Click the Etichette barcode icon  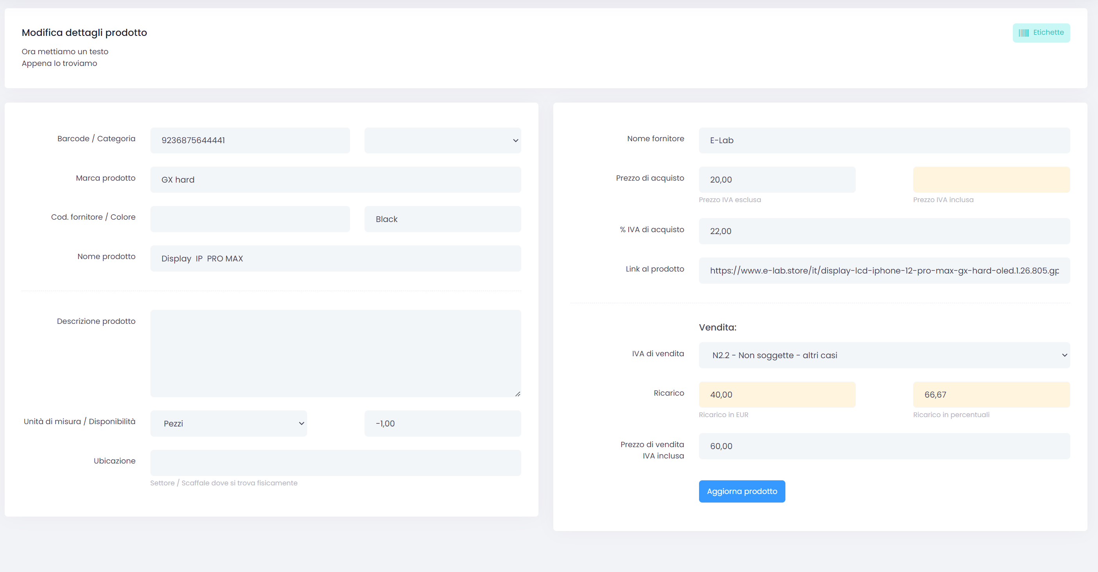pyautogui.click(x=1024, y=33)
